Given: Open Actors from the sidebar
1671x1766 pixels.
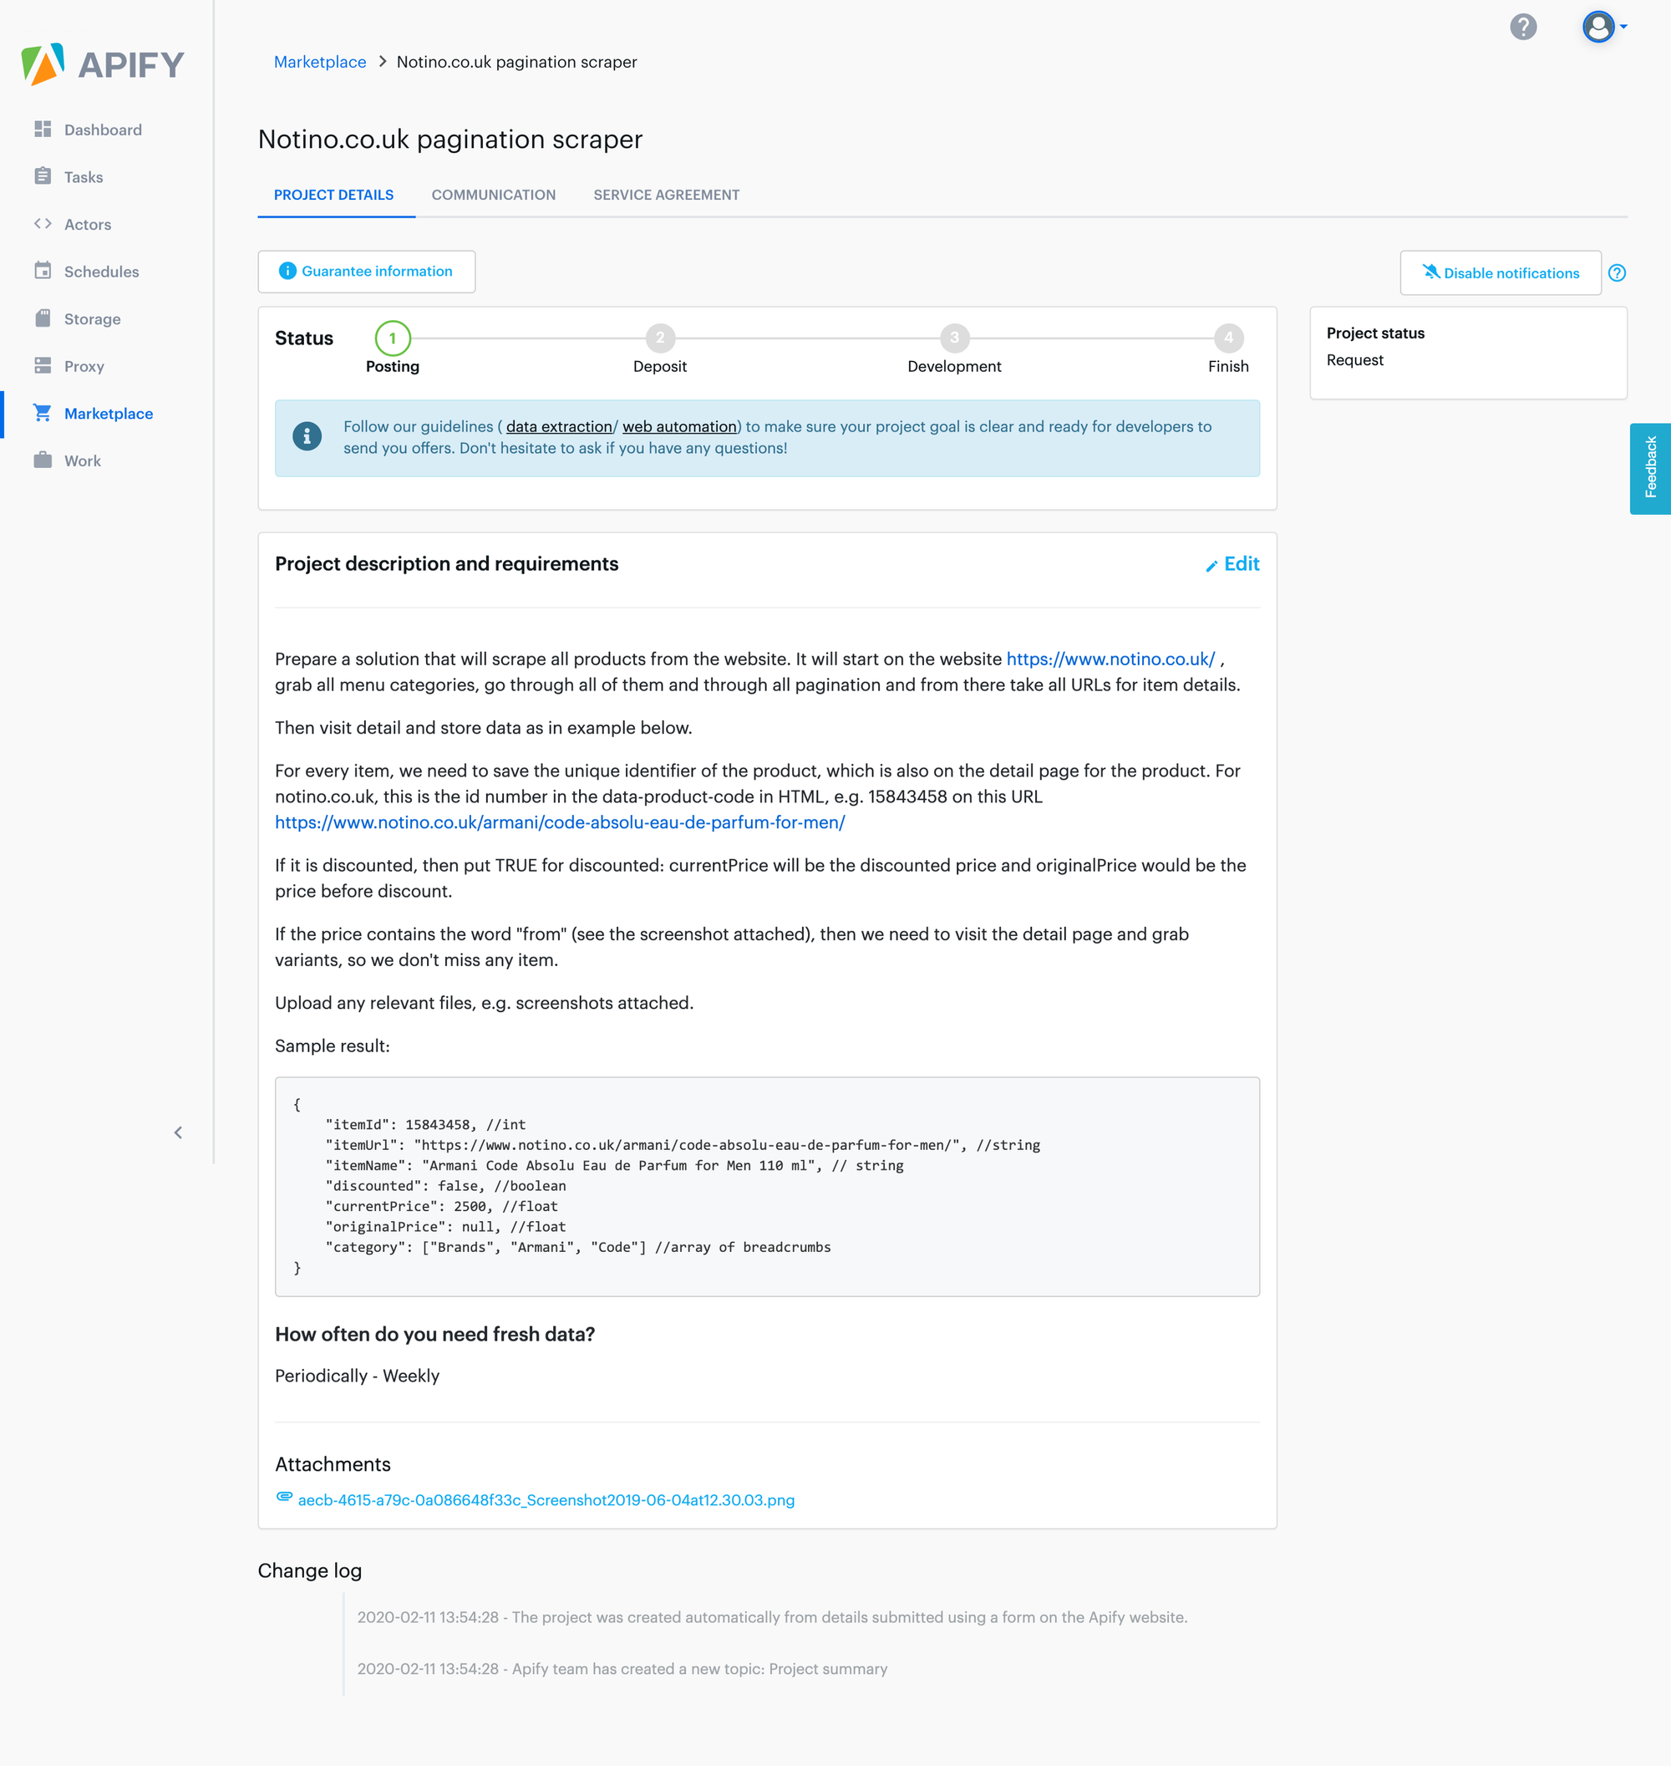Looking at the screenshot, I should (x=87, y=225).
